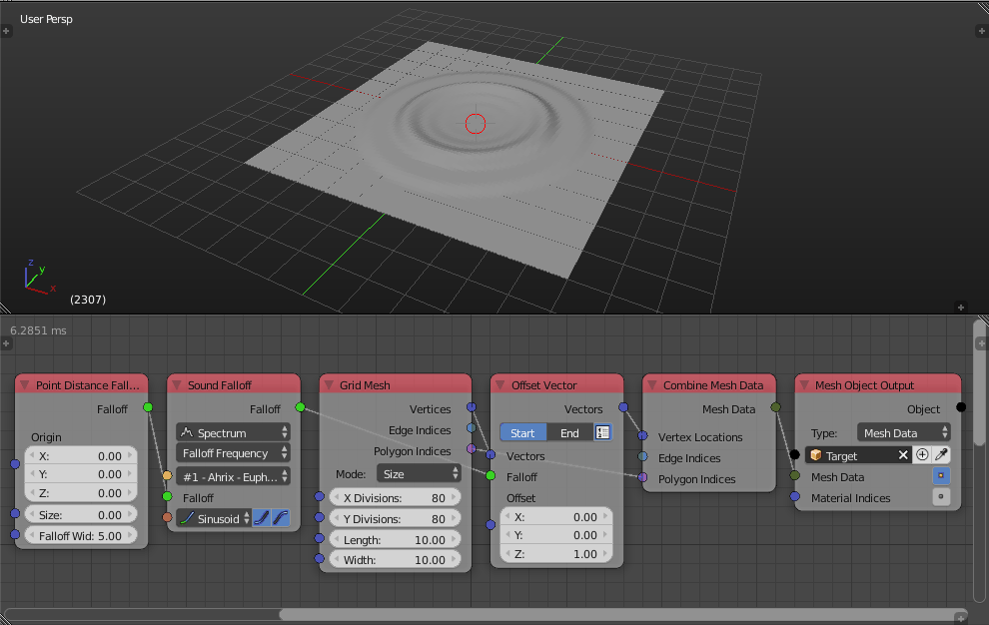
Task: Click the 3D cursor in the viewport
Action: click(x=476, y=124)
